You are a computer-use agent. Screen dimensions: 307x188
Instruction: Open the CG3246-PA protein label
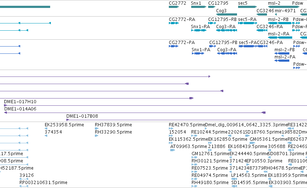coord(270,43)
